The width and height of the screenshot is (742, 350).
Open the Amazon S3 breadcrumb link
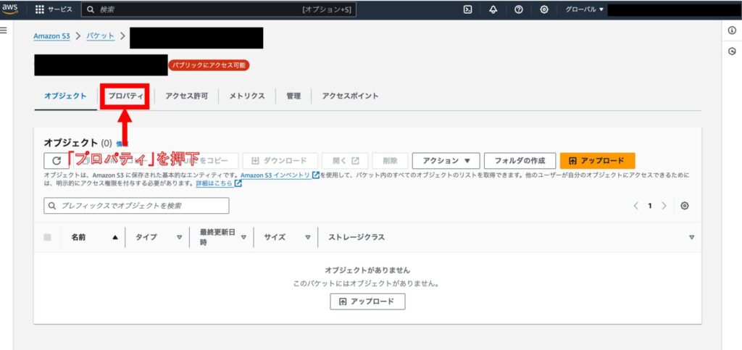51,36
